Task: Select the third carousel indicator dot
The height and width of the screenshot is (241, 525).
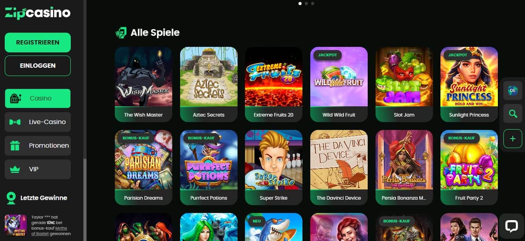Action: 313,4
